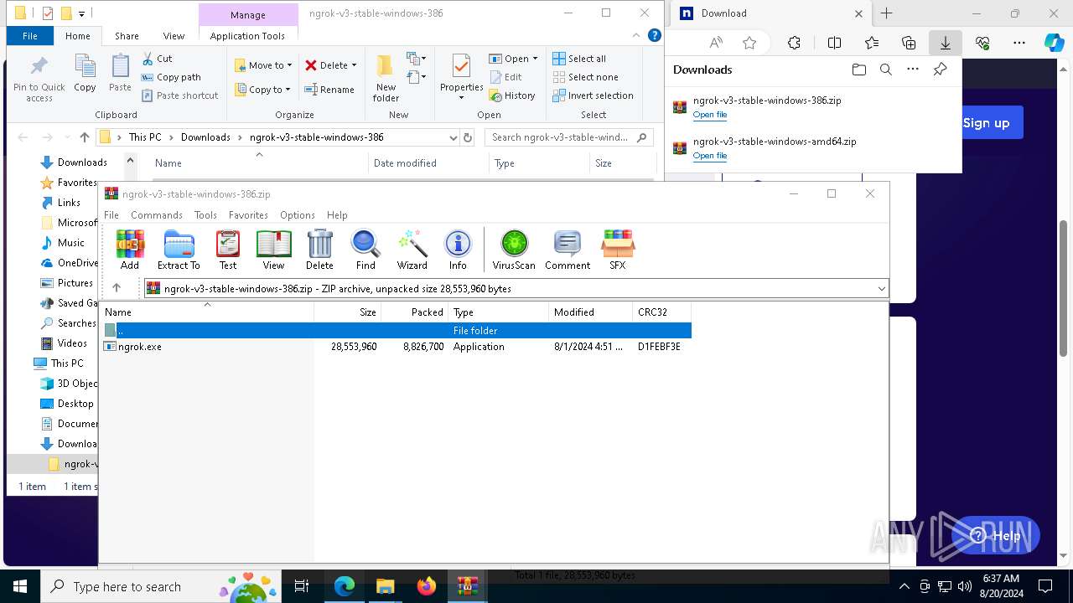Open more options in Downloads panel

coord(913,70)
